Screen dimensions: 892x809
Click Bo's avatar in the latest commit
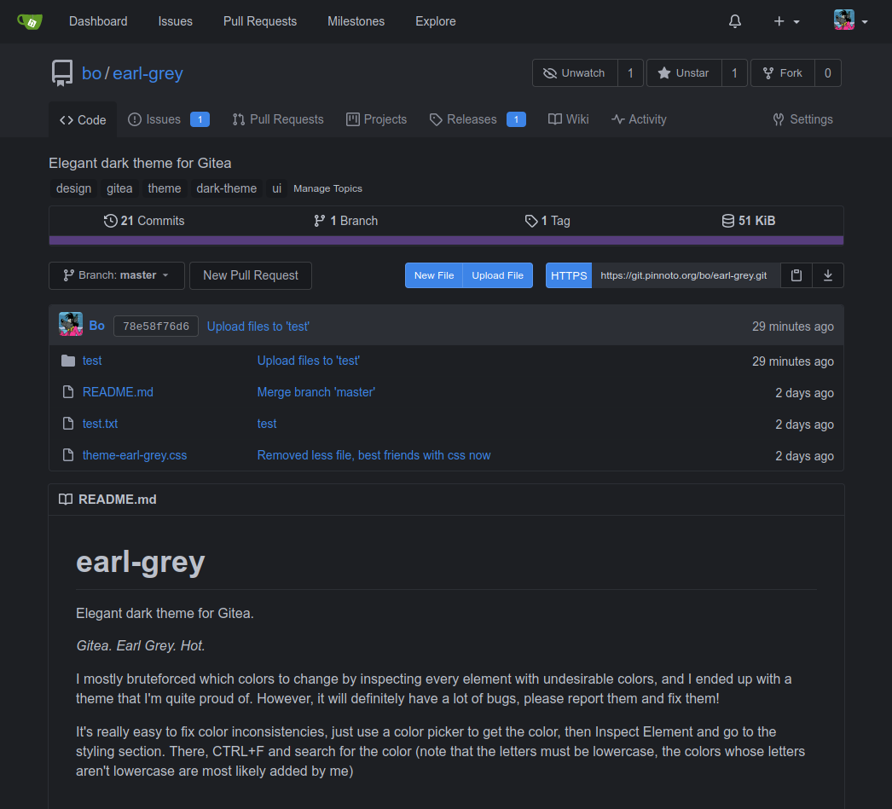point(71,324)
